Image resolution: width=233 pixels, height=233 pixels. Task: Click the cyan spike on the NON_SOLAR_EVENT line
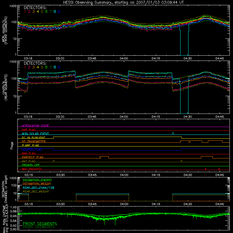173,133
